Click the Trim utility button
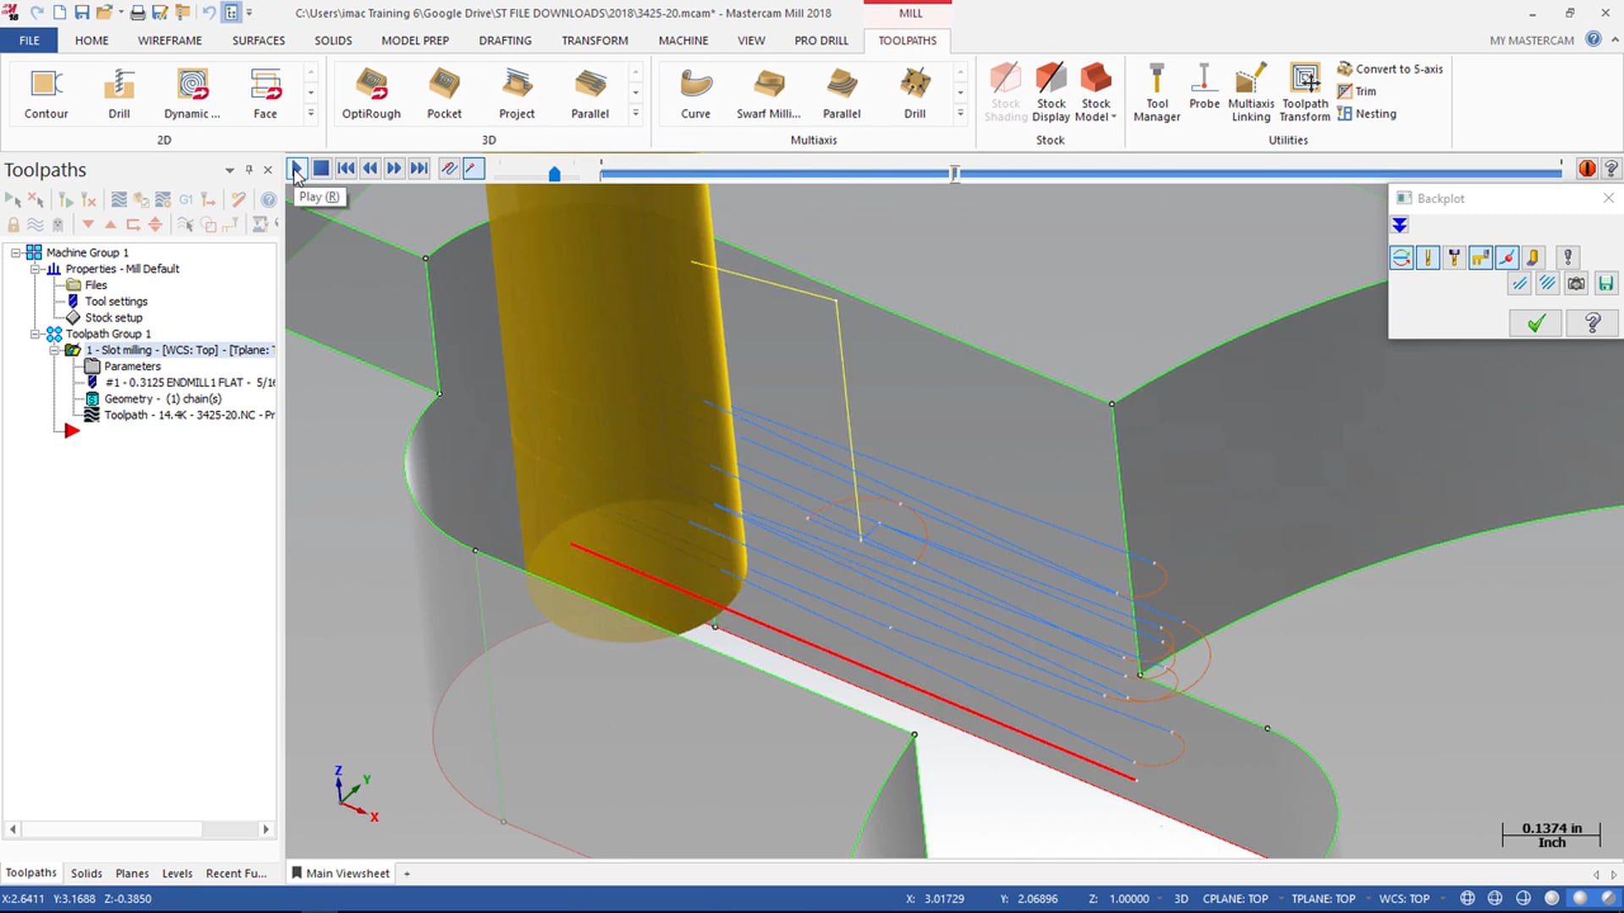 pyautogui.click(x=1357, y=91)
